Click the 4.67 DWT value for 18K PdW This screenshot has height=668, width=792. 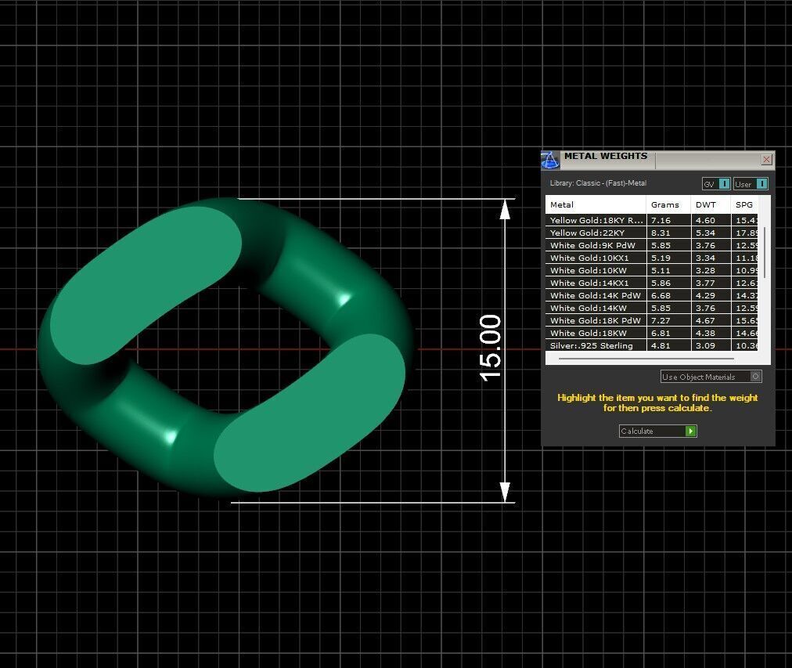click(x=705, y=320)
